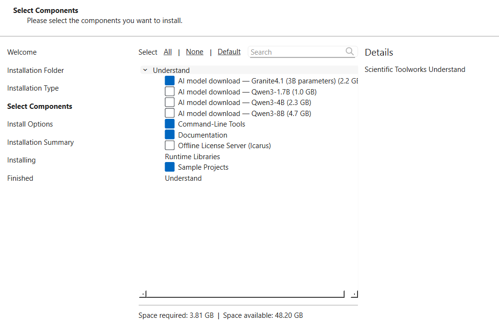
Task: Click the Documentation label
Action: [x=202, y=135]
